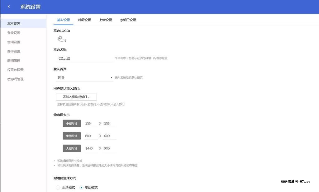The width and height of the screenshot is (319, 192).
Task: Click the back arrow in the header
Action: point(8,7)
